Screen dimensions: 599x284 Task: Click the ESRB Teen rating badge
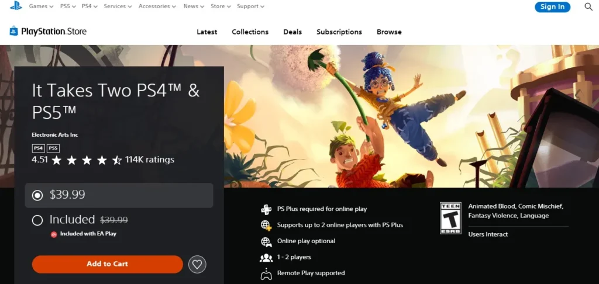[x=450, y=218]
